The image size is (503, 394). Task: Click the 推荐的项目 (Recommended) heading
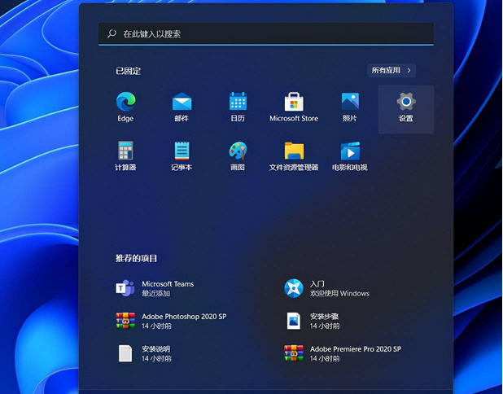[137, 258]
